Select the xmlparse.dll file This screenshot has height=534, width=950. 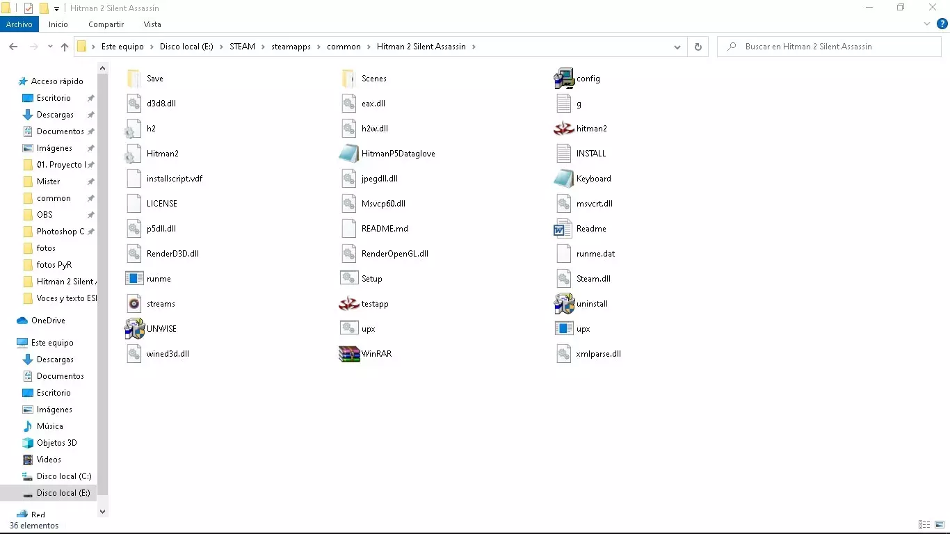pos(588,354)
